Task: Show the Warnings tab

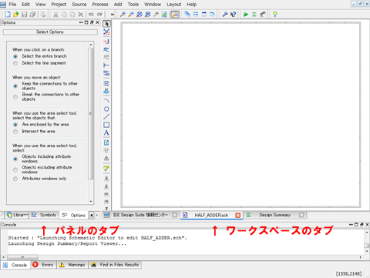Action: 72,265
